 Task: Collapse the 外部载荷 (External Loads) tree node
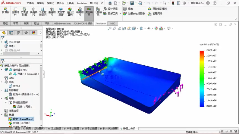[2, 90]
